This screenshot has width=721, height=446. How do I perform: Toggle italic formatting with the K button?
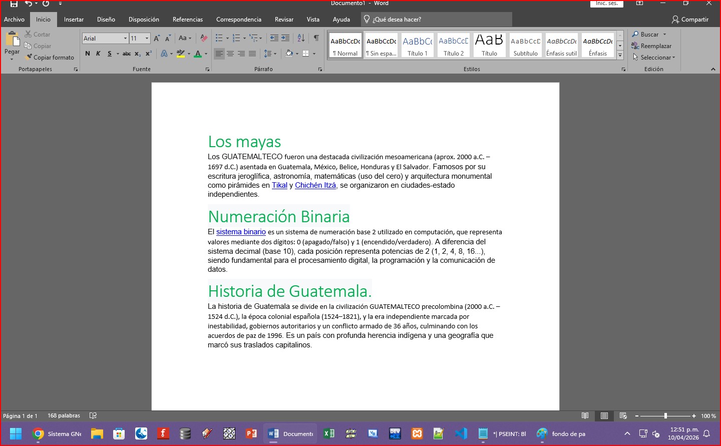click(98, 54)
